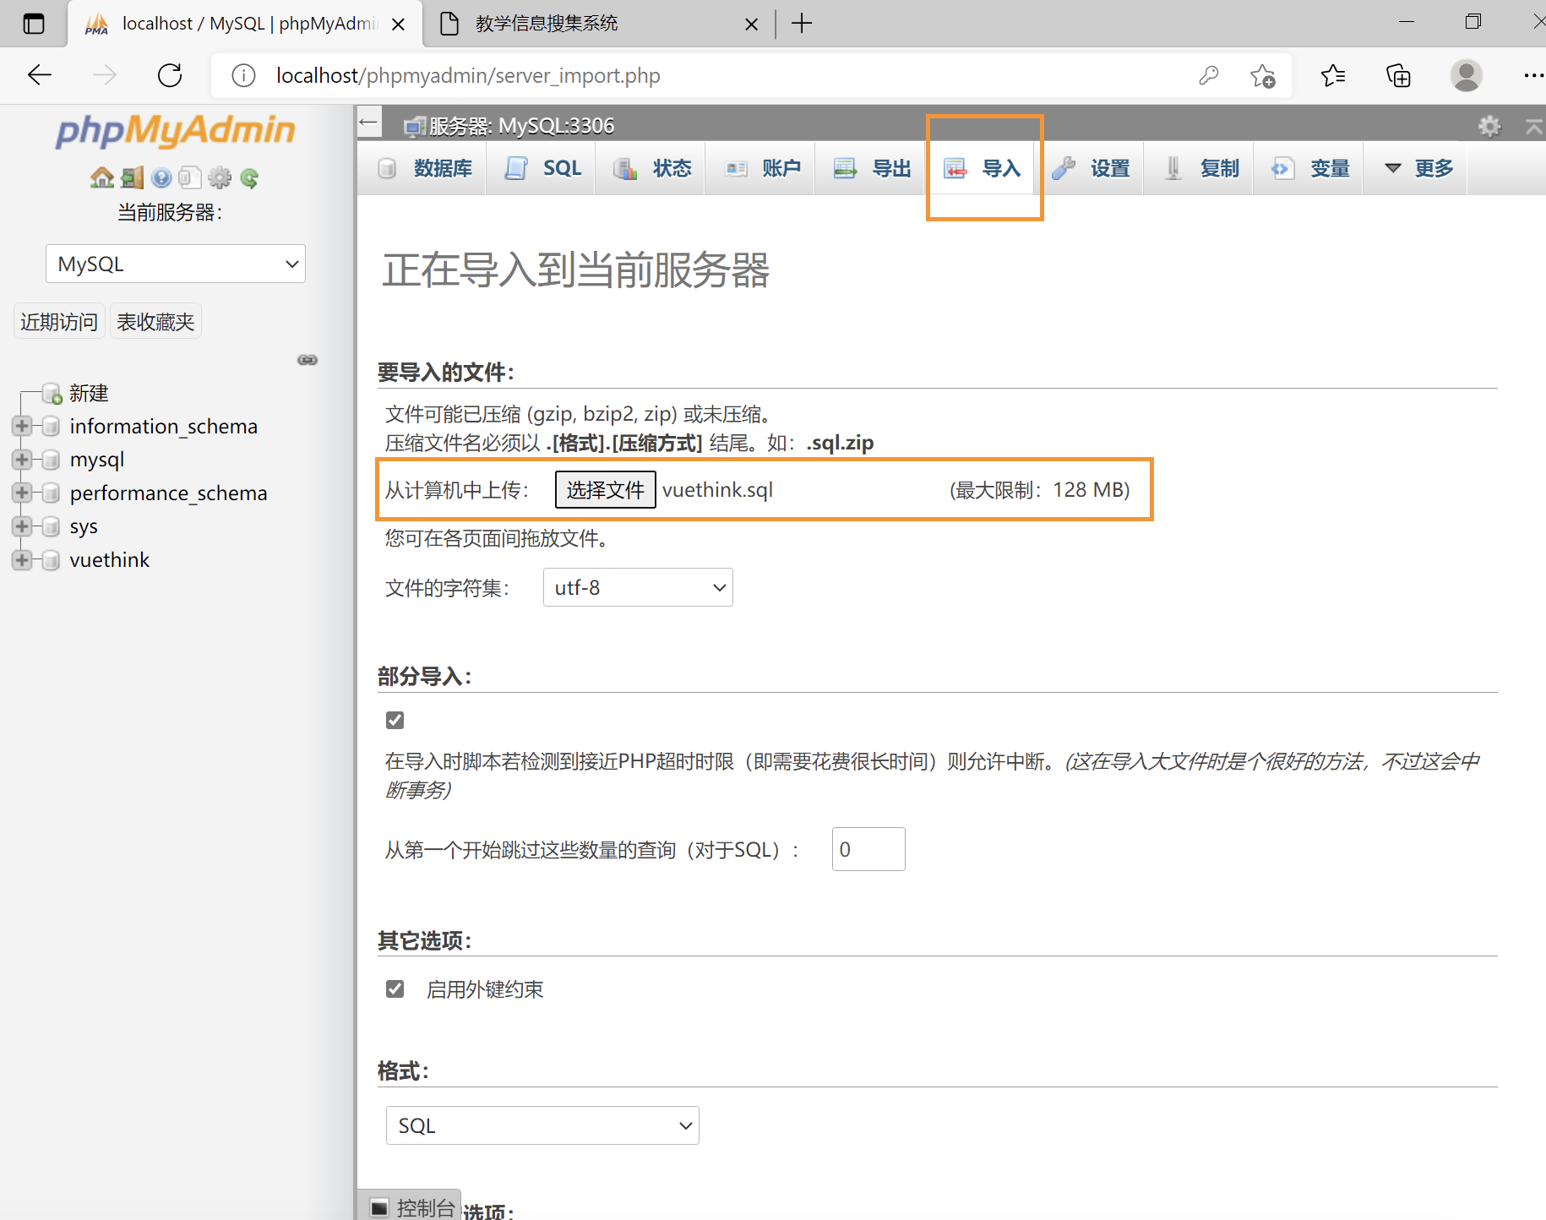Switch to the 变量 tab
This screenshot has width=1546, height=1220.
(x=1309, y=168)
